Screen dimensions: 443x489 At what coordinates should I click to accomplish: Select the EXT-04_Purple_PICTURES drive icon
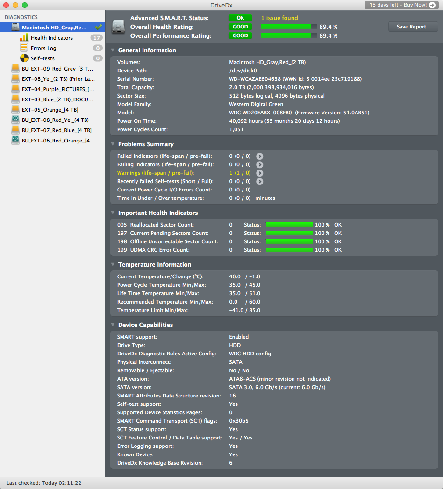(x=15, y=89)
